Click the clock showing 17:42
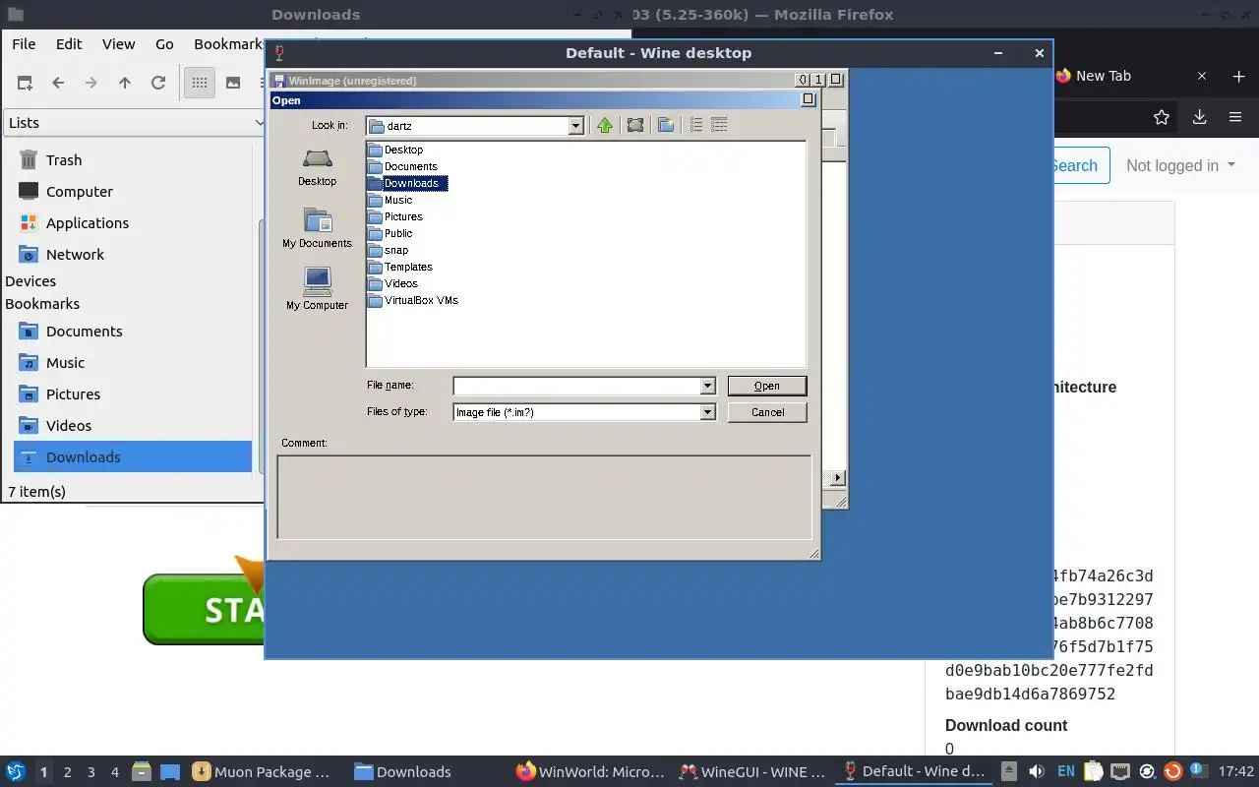 point(1236,772)
